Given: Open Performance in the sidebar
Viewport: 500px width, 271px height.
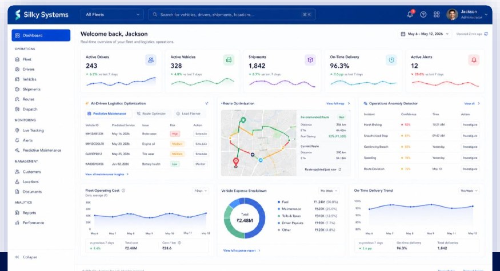Looking at the screenshot, I should (x=33, y=223).
